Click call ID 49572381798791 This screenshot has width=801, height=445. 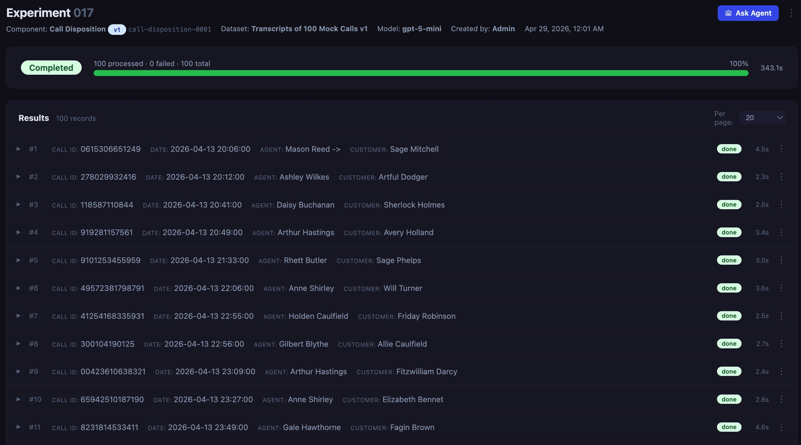[x=112, y=288]
